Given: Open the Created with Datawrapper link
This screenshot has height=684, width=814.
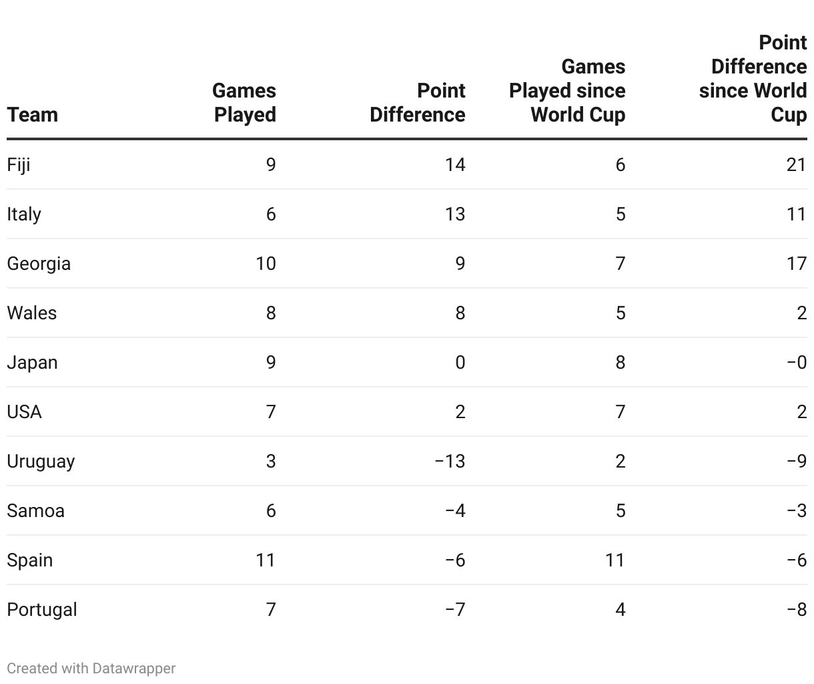Looking at the screenshot, I should [x=91, y=668].
